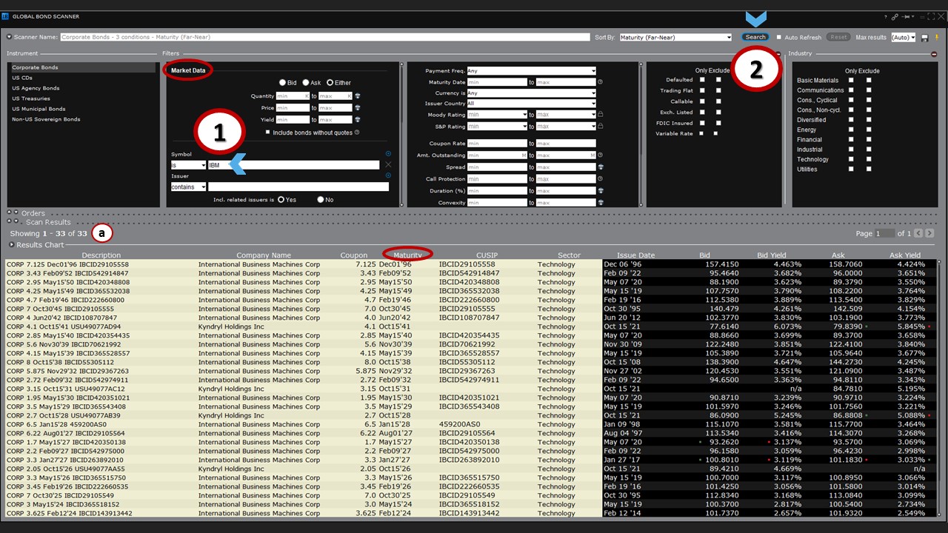Click the yellow pin icon beside save

point(936,37)
